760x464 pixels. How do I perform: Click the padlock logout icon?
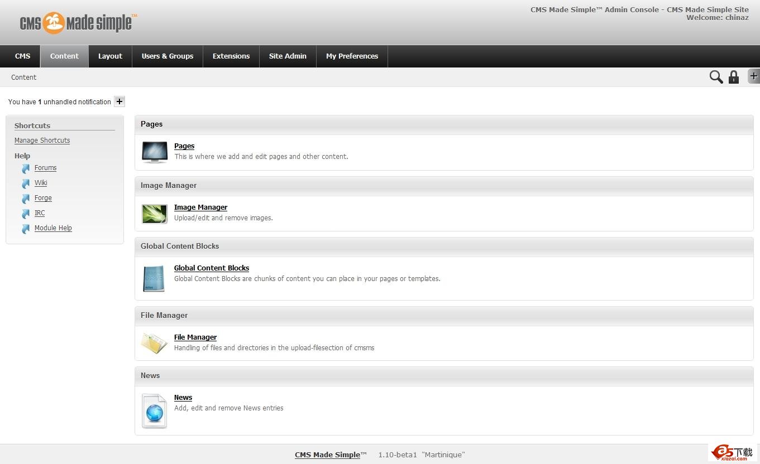734,77
